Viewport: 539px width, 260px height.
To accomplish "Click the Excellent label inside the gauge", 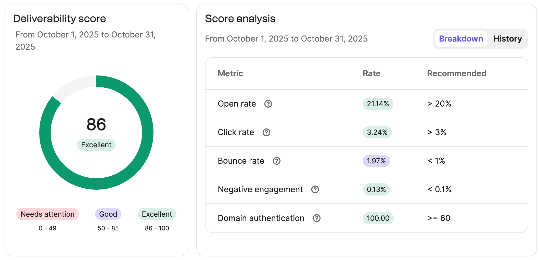I will point(96,145).
